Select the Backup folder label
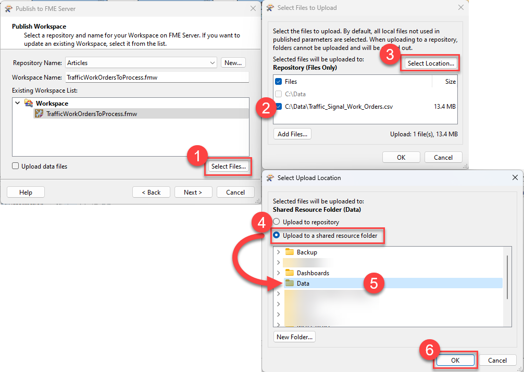524x372 pixels. 307,252
